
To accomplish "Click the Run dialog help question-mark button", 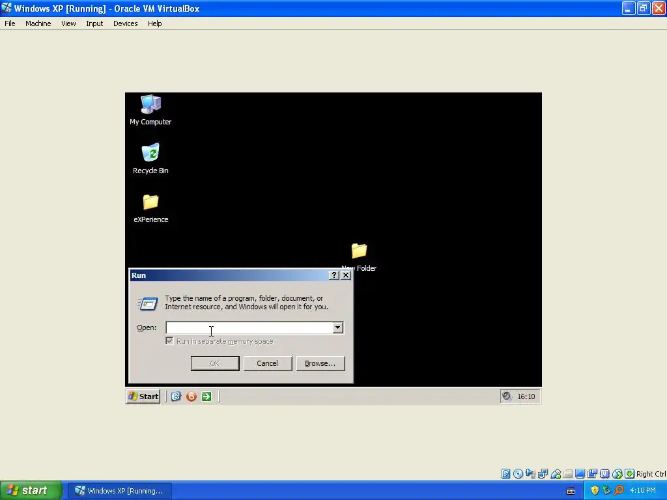I will (x=334, y=275).
